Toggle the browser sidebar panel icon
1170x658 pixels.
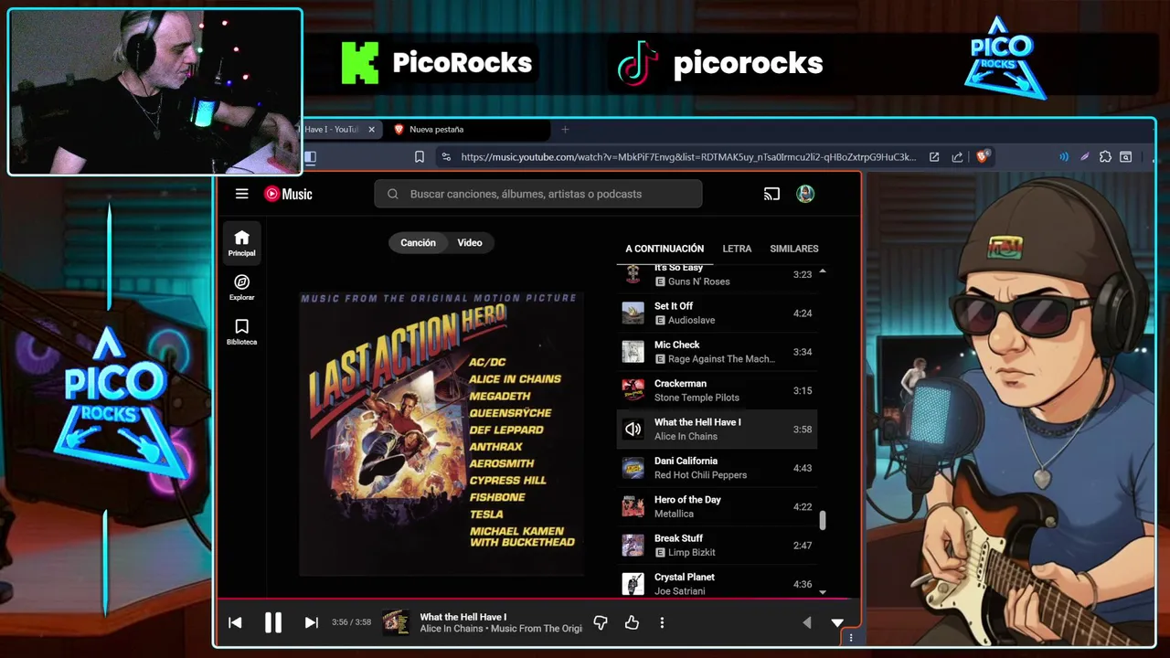point(310,157)
